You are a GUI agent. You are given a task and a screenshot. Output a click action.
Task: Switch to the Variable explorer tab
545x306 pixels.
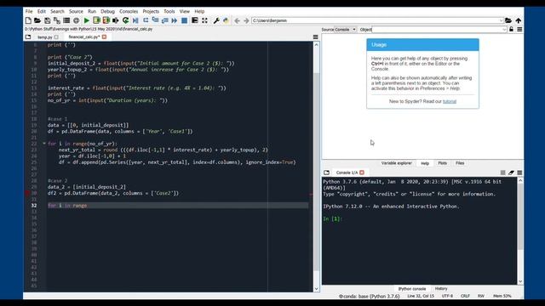click(x=396, y=163)
